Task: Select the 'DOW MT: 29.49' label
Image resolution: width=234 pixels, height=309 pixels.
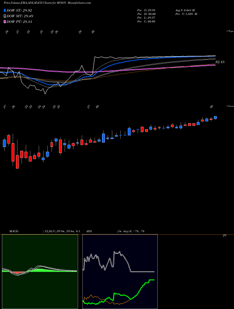Action: tap(20, 16)
